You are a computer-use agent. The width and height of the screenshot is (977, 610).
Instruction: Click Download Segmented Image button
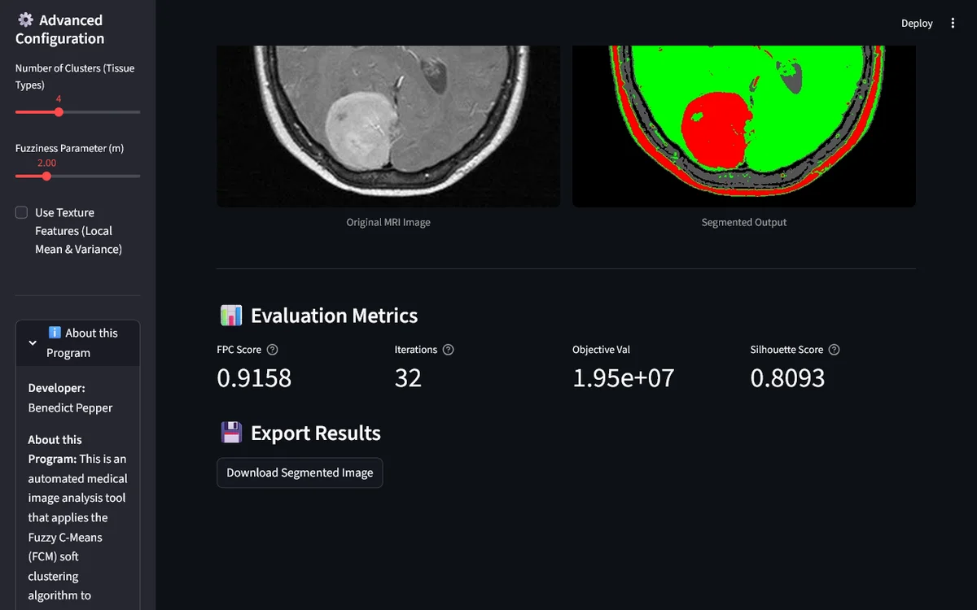coord(300,473)
